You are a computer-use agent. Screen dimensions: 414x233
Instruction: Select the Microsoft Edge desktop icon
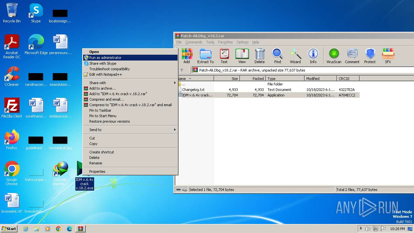(x=36, y=45)
